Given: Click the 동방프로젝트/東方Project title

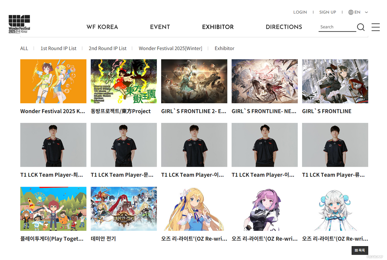Looking at the screenshot, I should click(x=121, y=111).
